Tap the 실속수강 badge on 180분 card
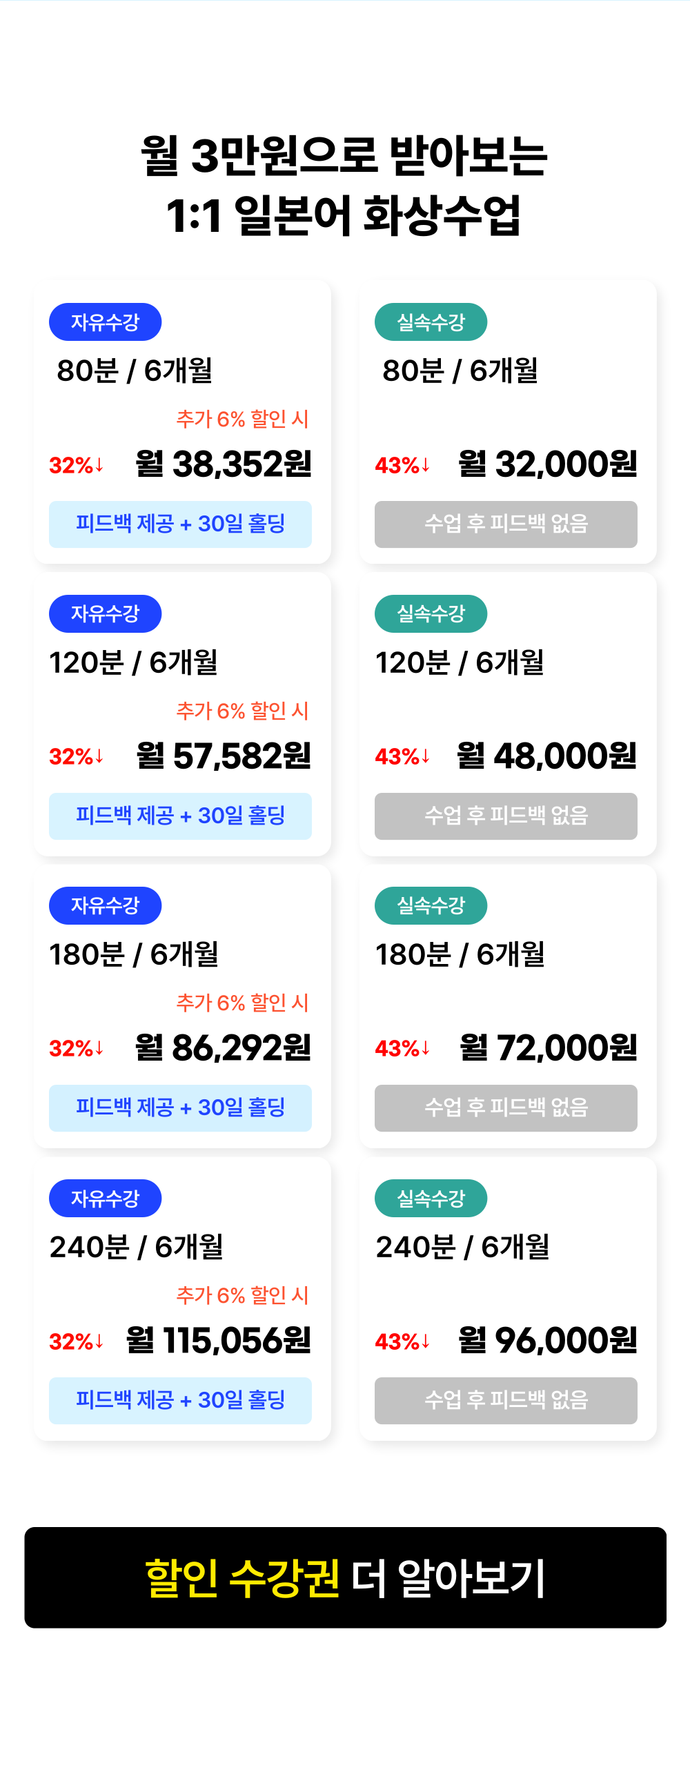Screen dimensions: 690x1781 coord(431,906)
